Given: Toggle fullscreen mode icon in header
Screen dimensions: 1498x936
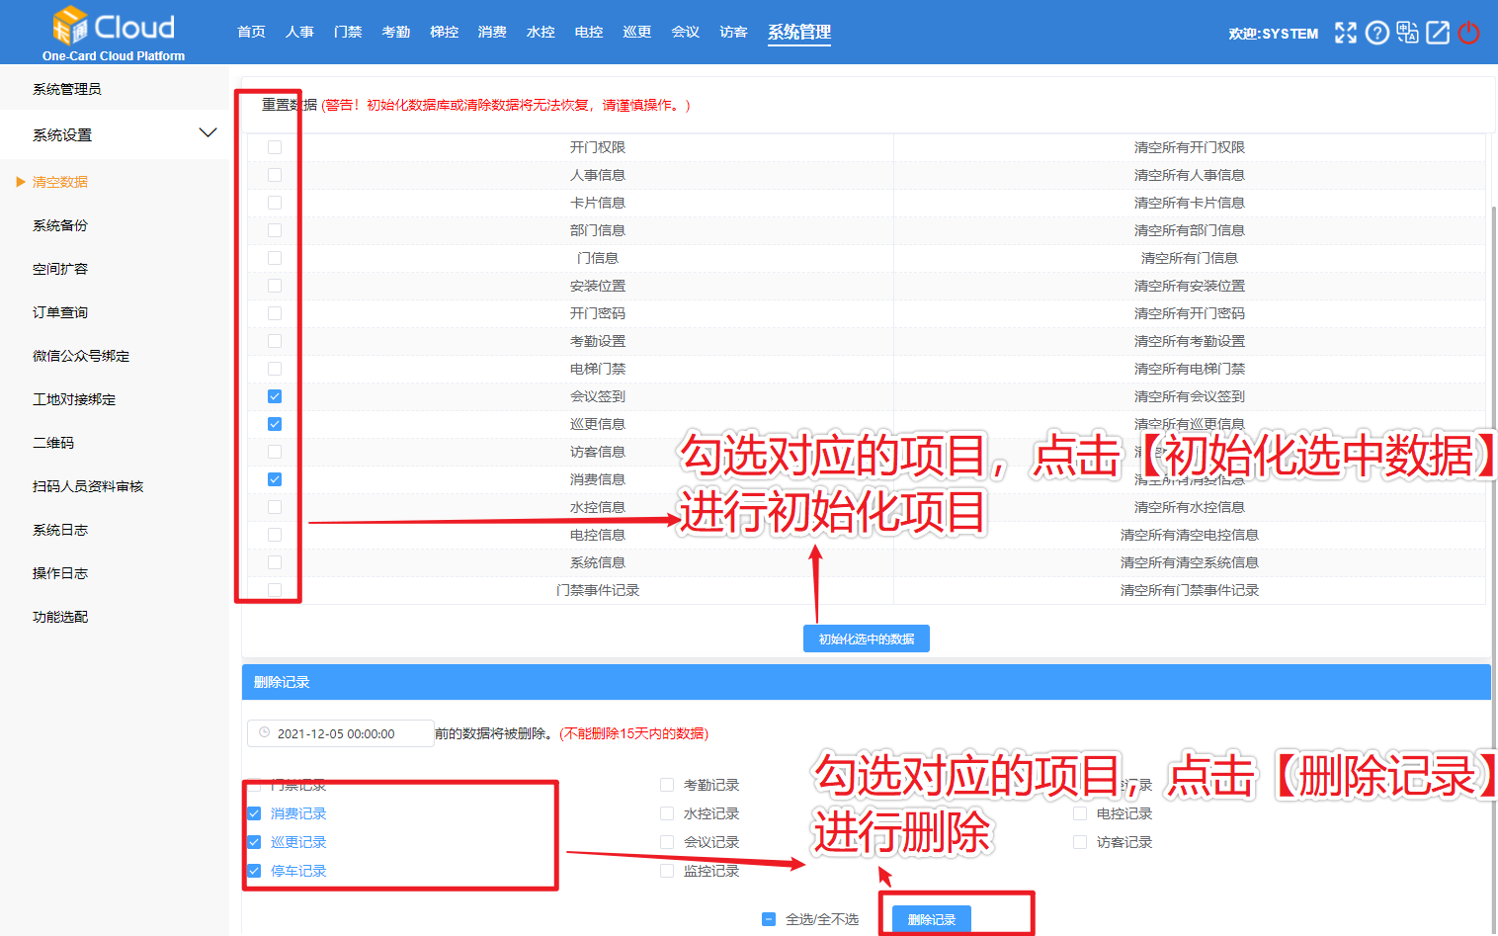Looking at the screenshot, I should tap(1345, 33).
